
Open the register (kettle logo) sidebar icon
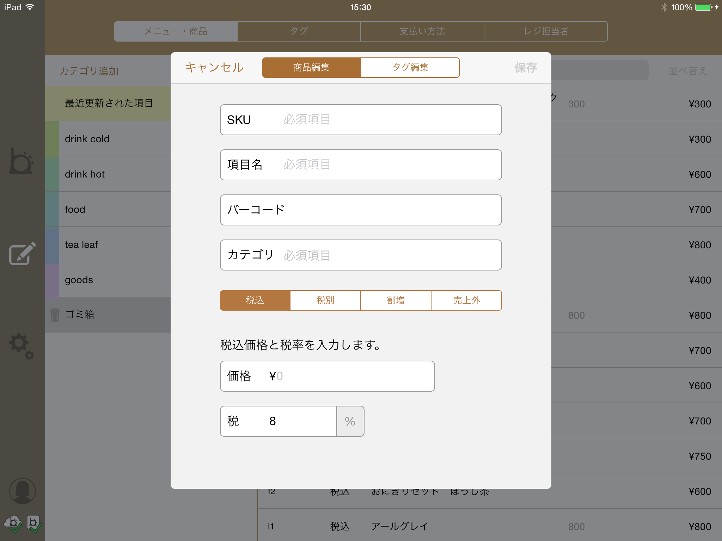(22, 161)
